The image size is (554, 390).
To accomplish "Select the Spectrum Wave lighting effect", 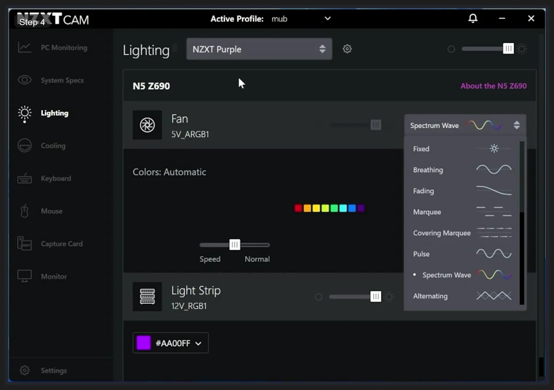I will point(446,275).
